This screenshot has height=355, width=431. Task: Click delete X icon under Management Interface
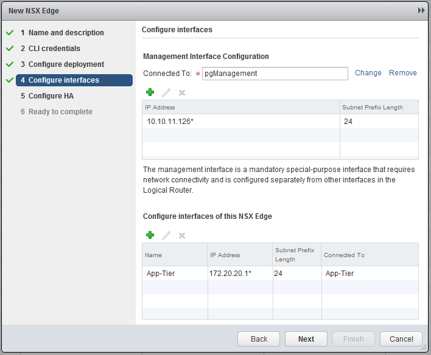181,92
